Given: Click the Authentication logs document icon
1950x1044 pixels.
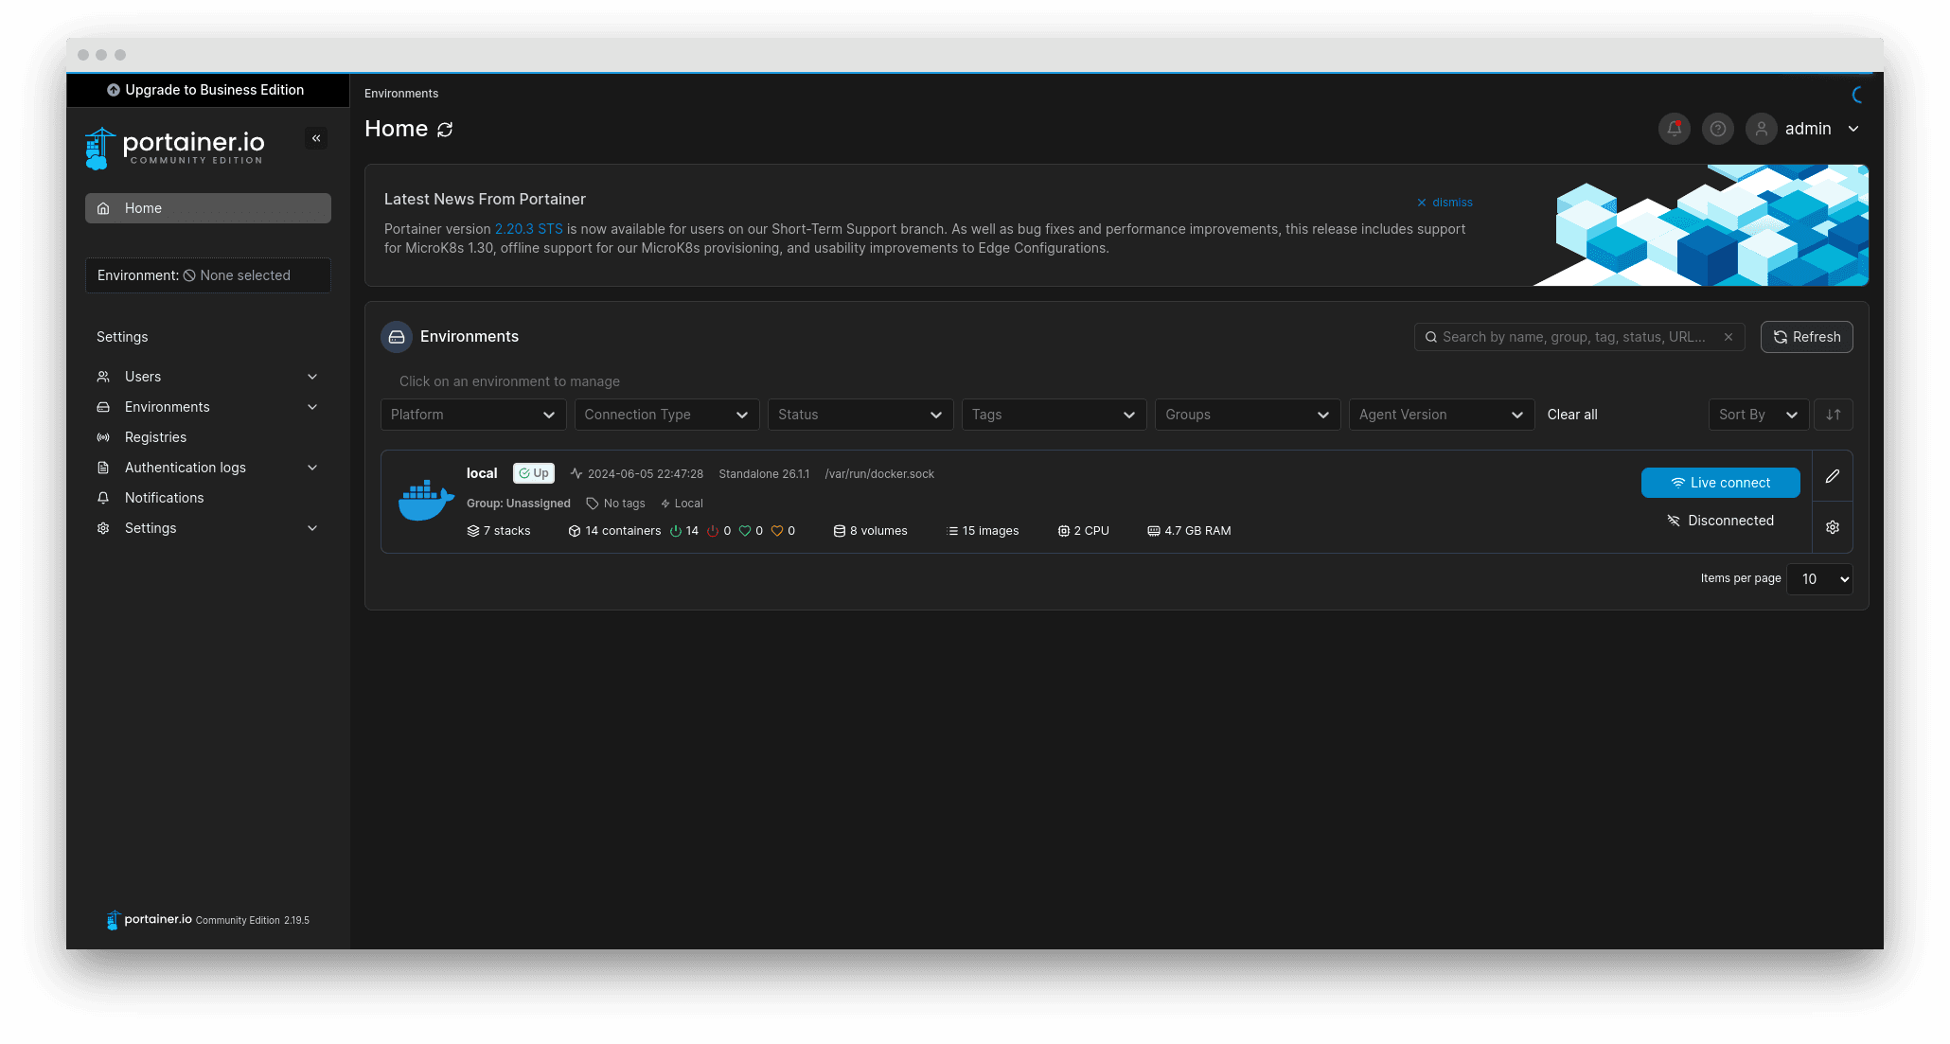Looking at the screenshot, I should click(103, 468).
